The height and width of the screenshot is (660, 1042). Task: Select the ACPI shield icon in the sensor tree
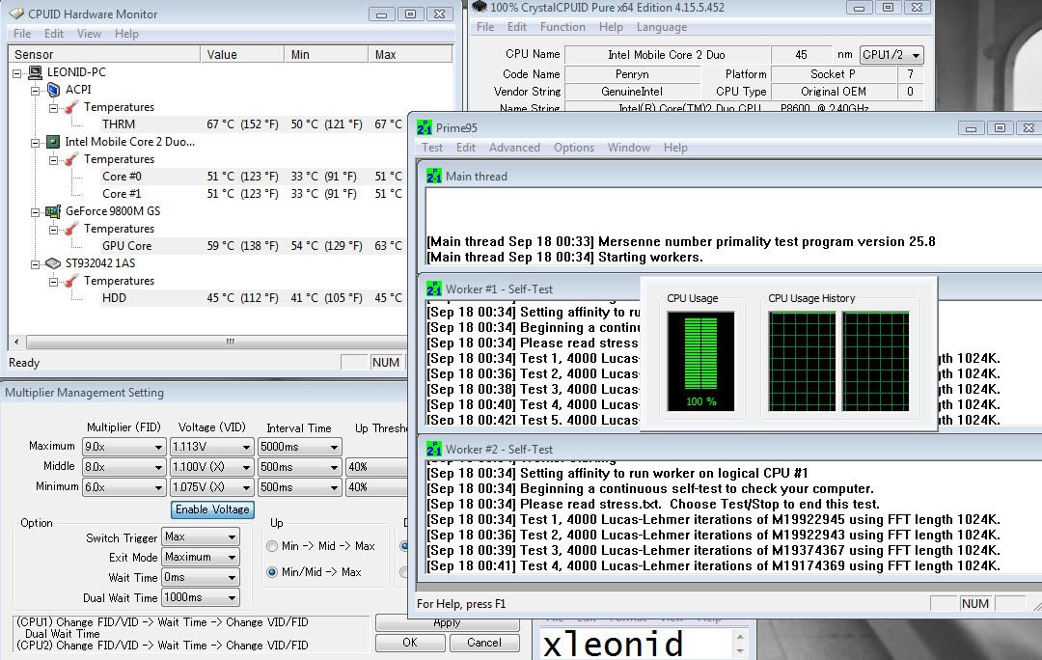click(53, 90)
